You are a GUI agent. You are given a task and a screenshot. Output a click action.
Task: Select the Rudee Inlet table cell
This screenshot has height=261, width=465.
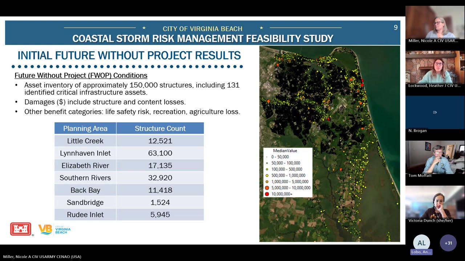click(85, 215)
